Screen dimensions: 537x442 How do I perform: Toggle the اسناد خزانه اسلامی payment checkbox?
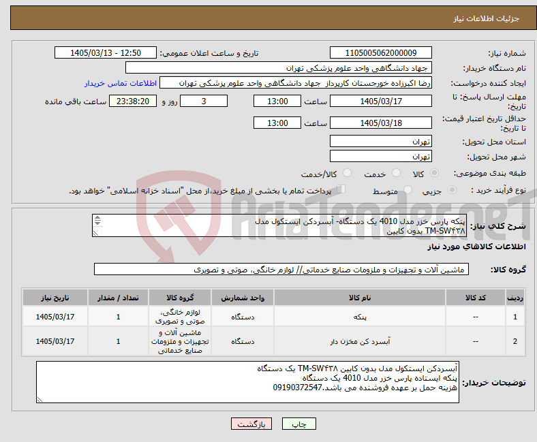[x=341, y=189]
